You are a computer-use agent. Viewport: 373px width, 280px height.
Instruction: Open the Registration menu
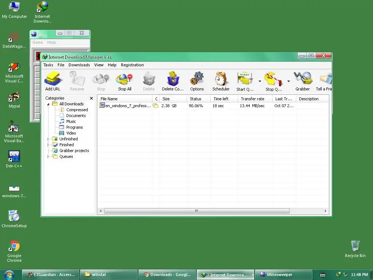point(132,65)
